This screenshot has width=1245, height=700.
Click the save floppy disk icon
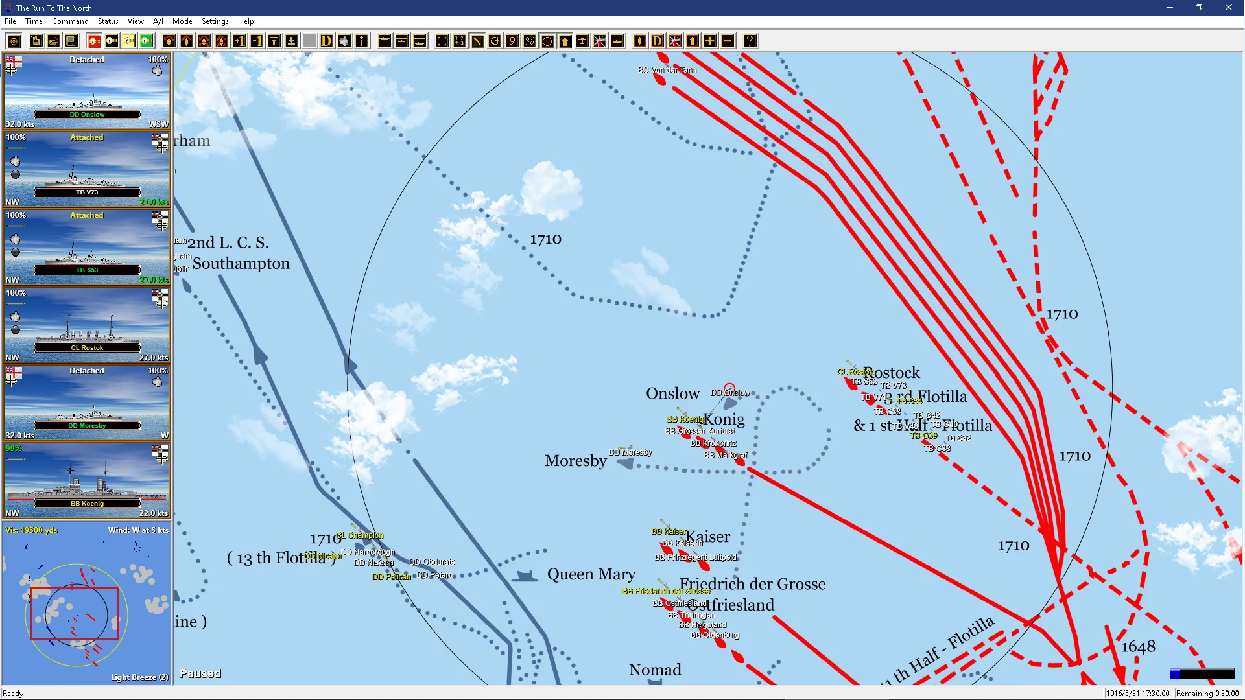[x=71, y=41]
